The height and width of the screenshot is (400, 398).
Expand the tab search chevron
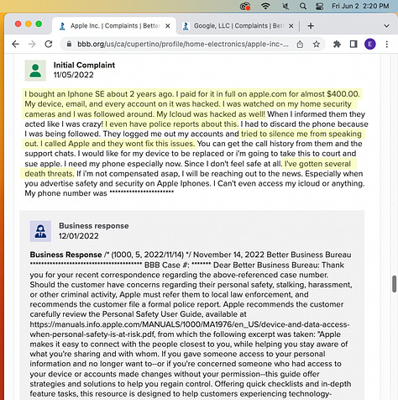pos(386,26)
